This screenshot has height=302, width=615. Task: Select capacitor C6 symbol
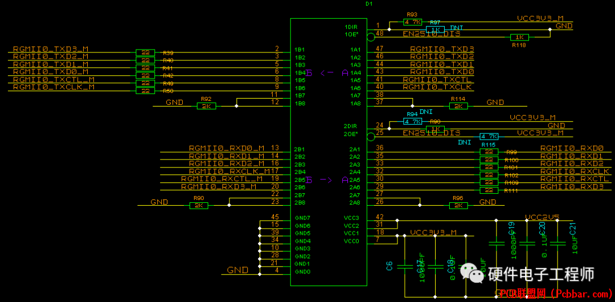(x=405, y=266)
